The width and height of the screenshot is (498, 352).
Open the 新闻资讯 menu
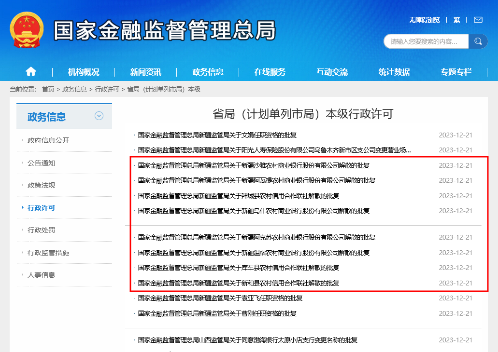point(146,72)
